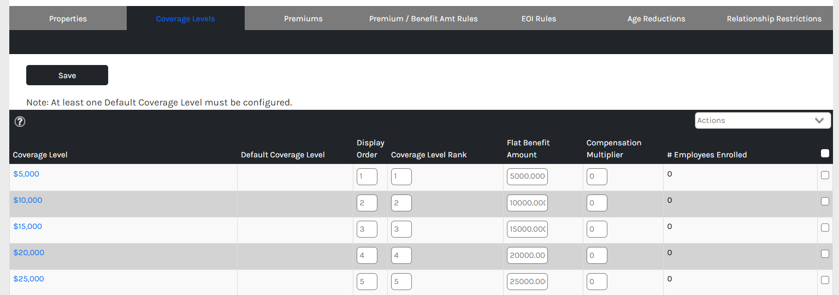Click the Save button
839x295 pixels.
tap(67, 75)
